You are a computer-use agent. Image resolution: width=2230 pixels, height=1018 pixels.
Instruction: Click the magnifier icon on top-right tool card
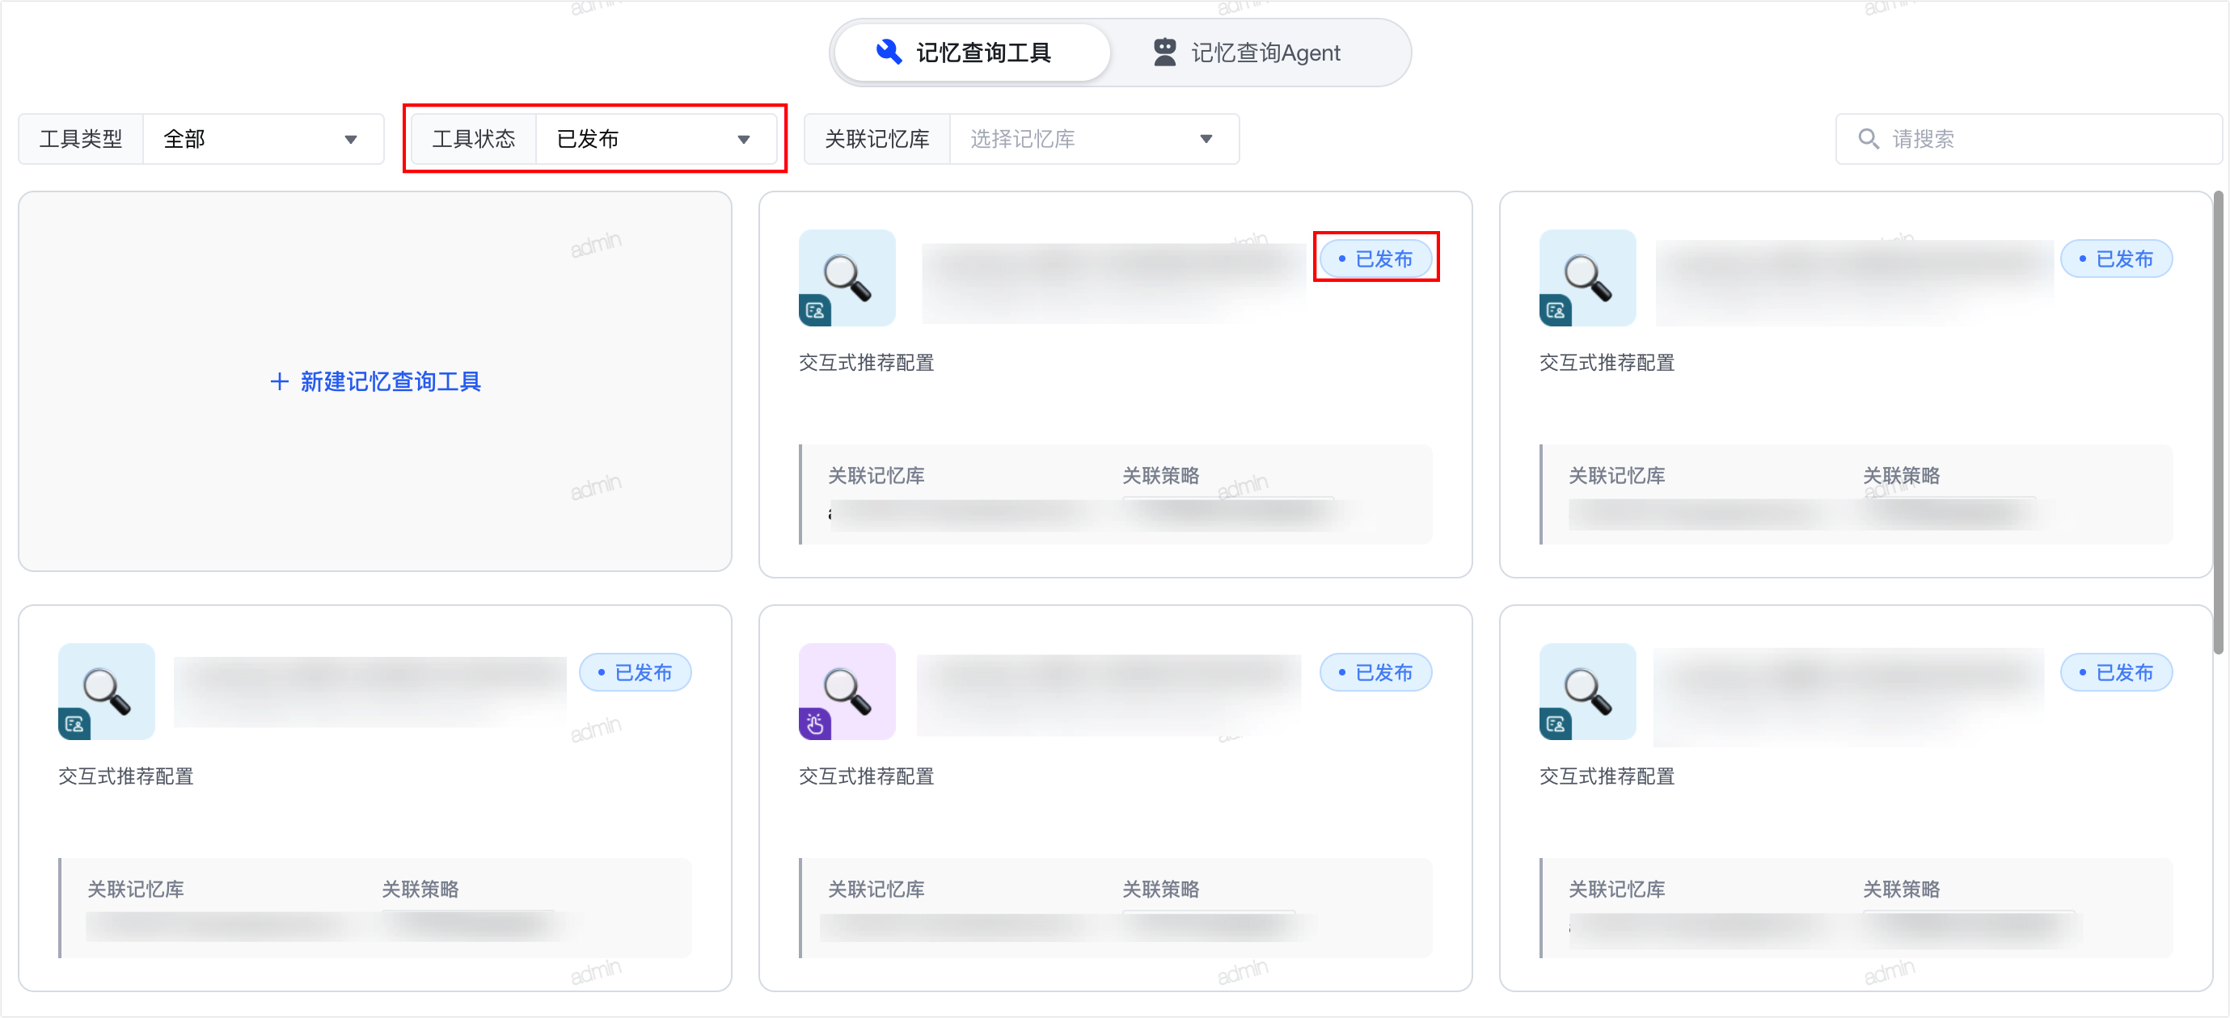(x=1588, y=278)
